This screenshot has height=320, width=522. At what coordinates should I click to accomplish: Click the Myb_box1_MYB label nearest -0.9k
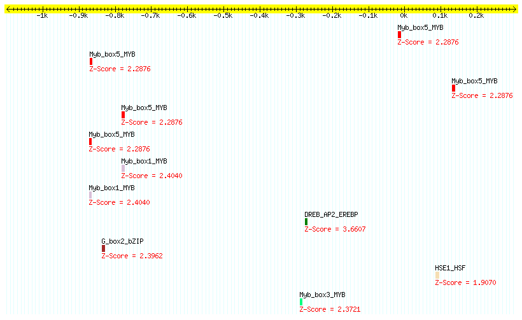111,188
